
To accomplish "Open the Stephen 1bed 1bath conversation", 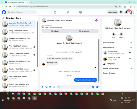I will point(19,62).
